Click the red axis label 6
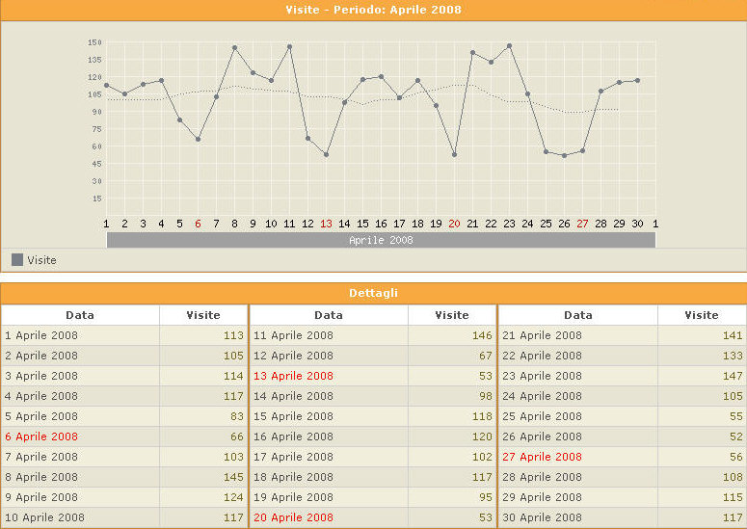The height and width of the screenshot is (529, 747). coord(198,224)
